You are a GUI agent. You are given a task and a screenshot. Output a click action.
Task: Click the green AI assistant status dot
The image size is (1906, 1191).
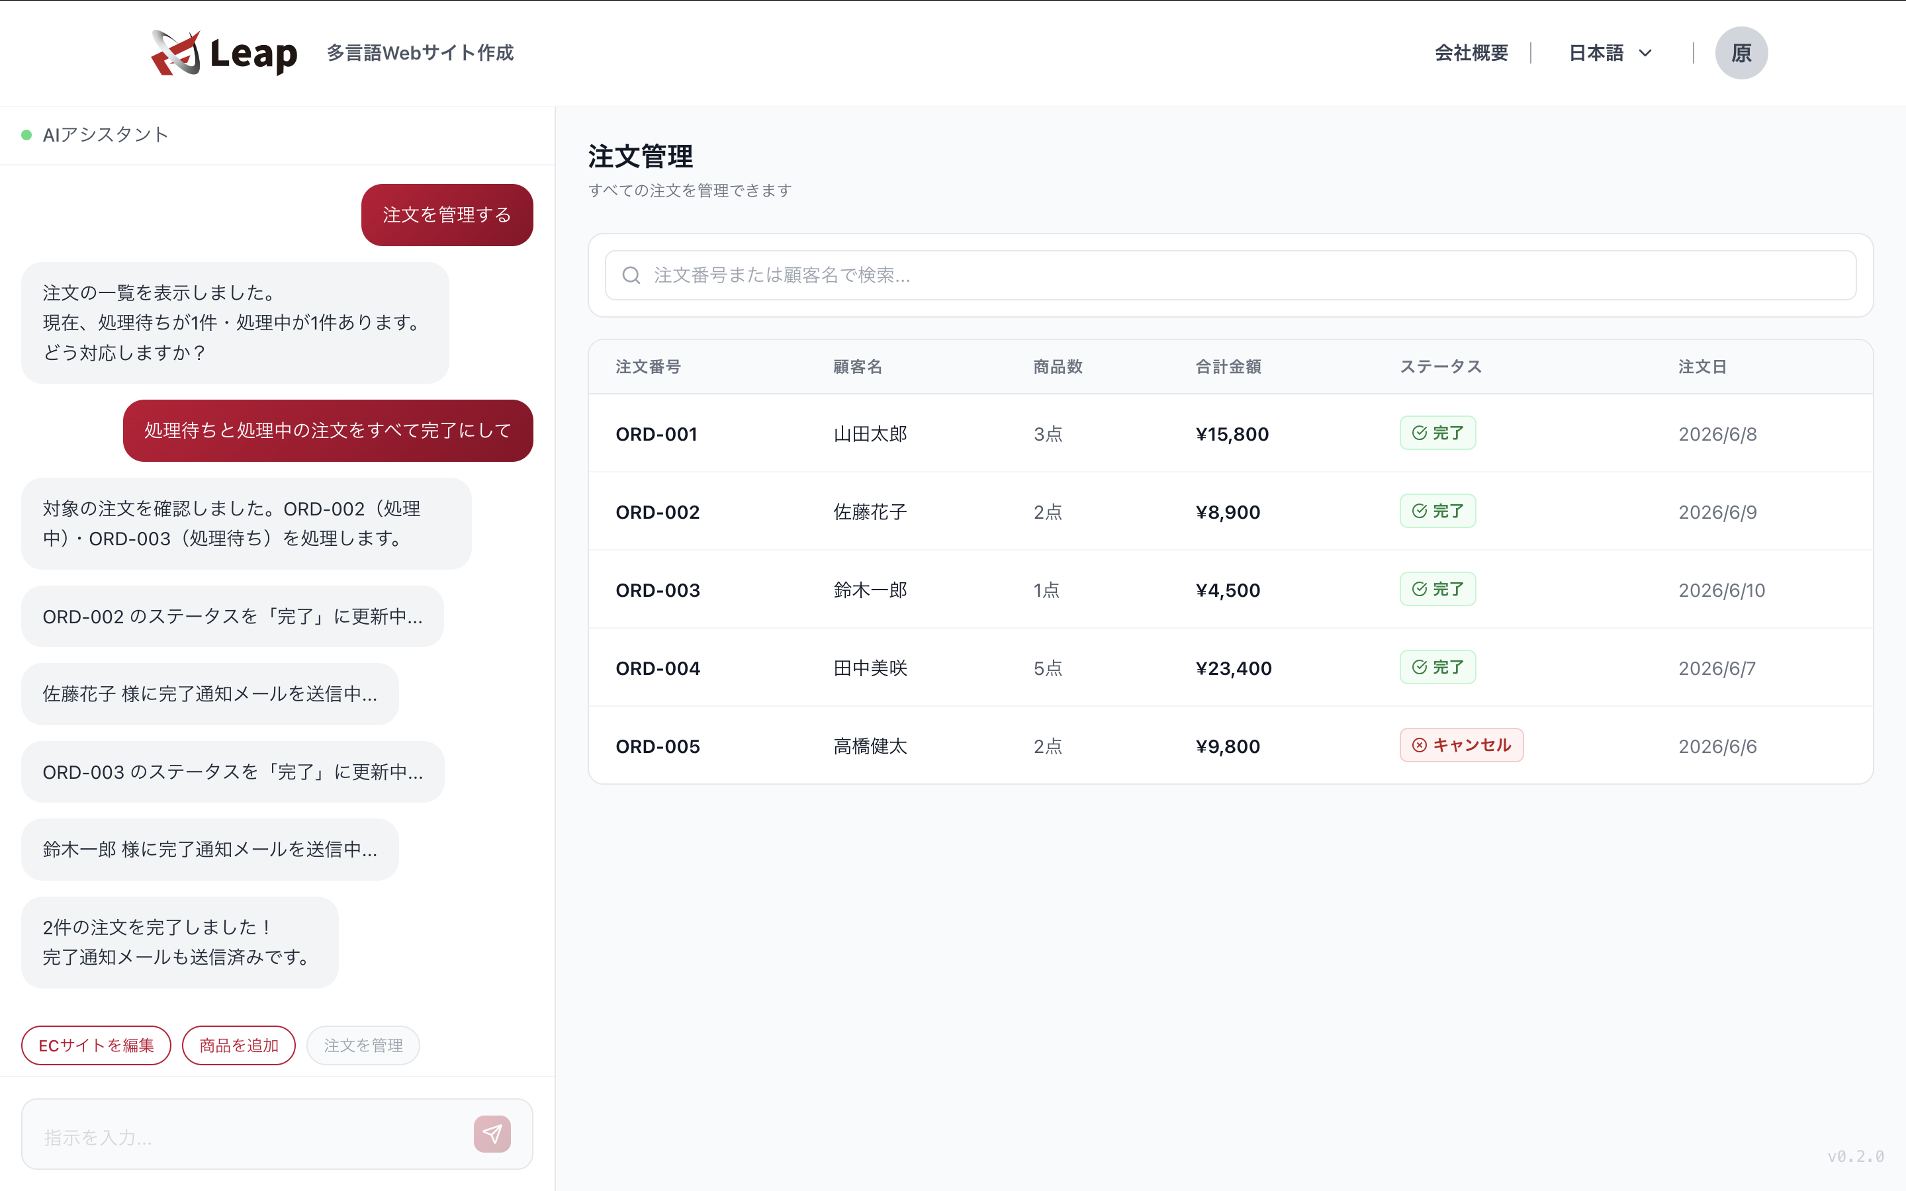click(x=26, y=136)
